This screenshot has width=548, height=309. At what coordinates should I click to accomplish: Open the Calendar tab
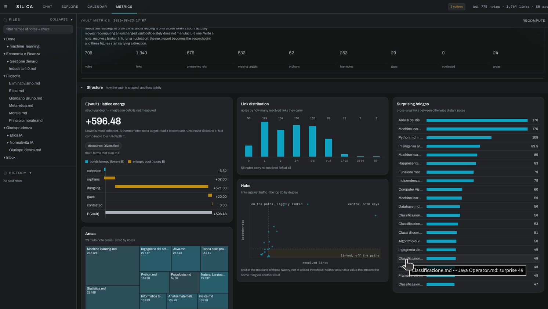point(97,7)
